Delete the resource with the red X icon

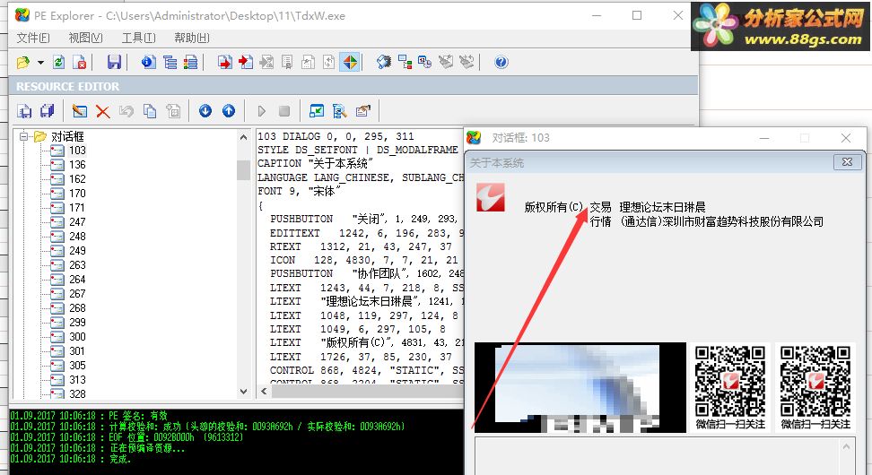[103, 112]
